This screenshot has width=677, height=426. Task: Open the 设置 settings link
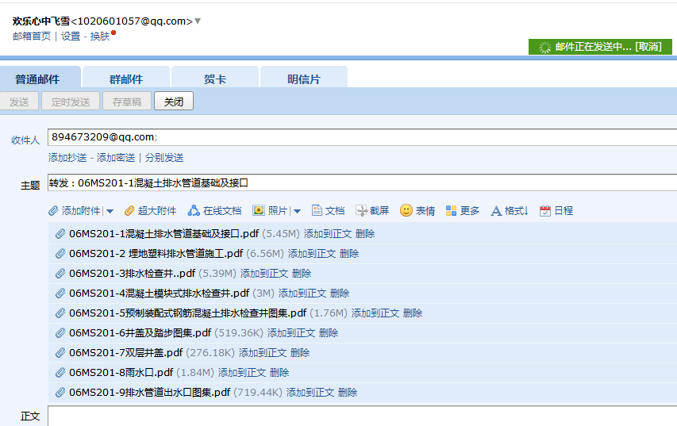[71, 36]
